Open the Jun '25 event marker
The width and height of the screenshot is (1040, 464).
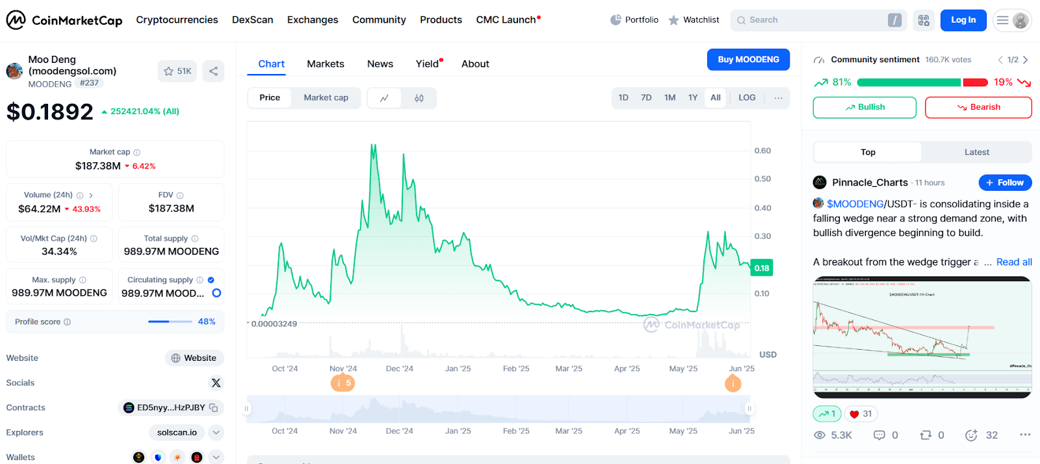pos(733,384)
